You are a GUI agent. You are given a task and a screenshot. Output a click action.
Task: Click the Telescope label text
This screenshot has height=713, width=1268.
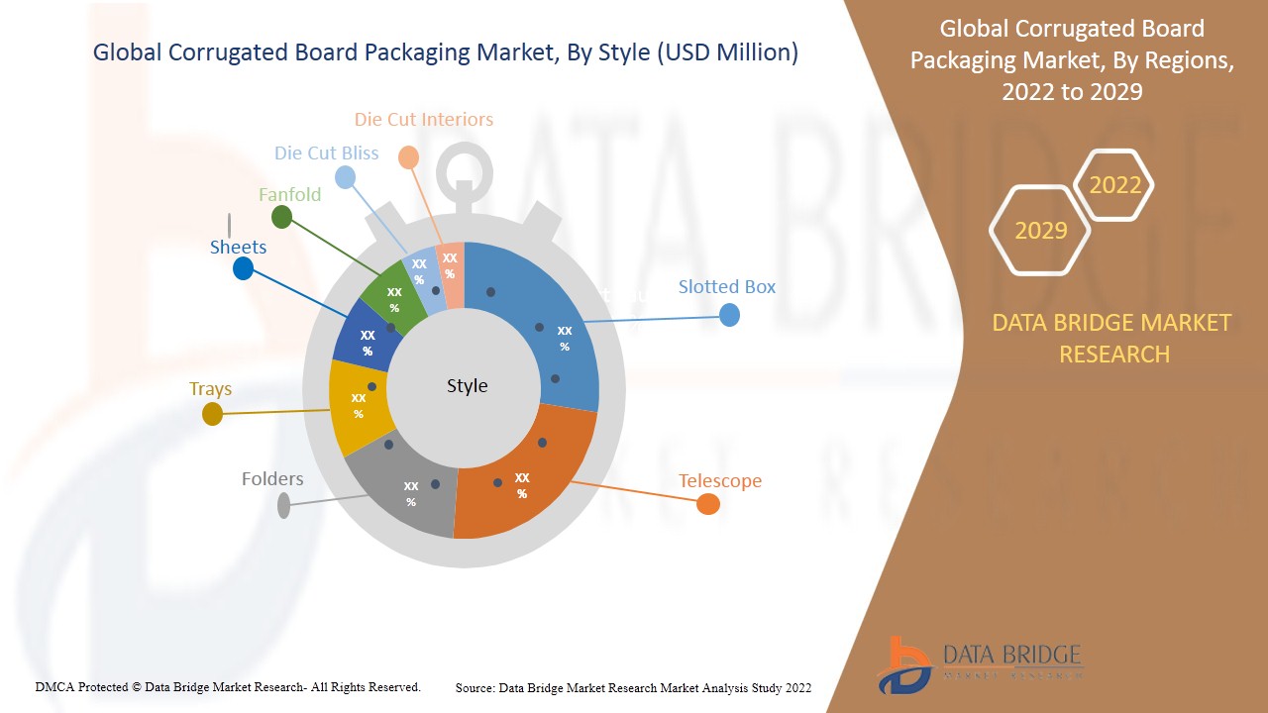(720, 481)
